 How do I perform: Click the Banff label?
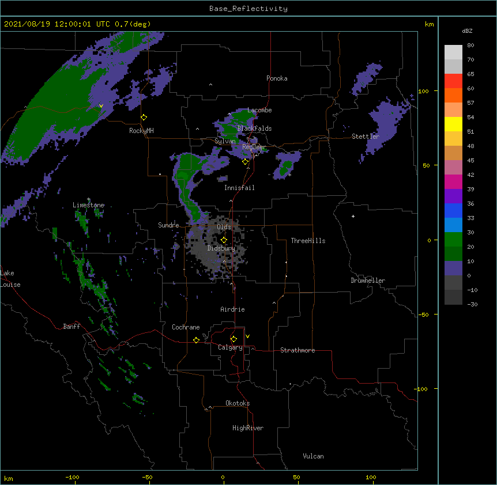tap(71, 327)
